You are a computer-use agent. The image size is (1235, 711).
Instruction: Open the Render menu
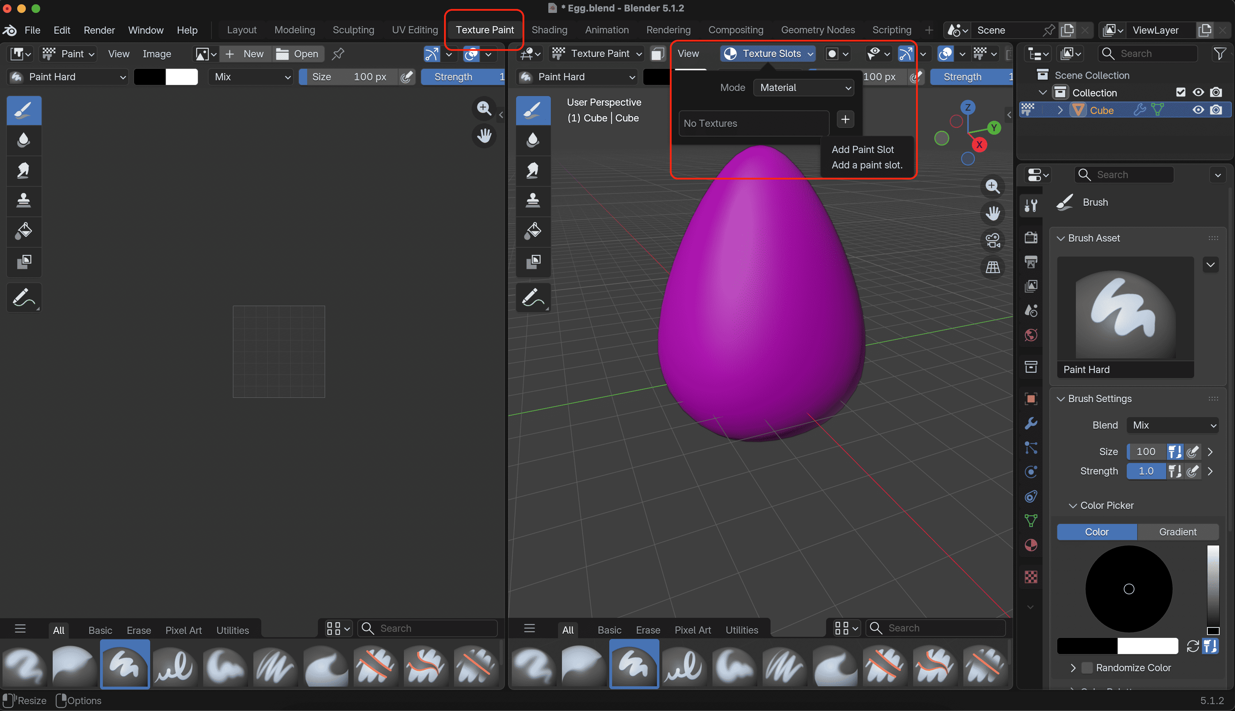(x=99, y=30)
